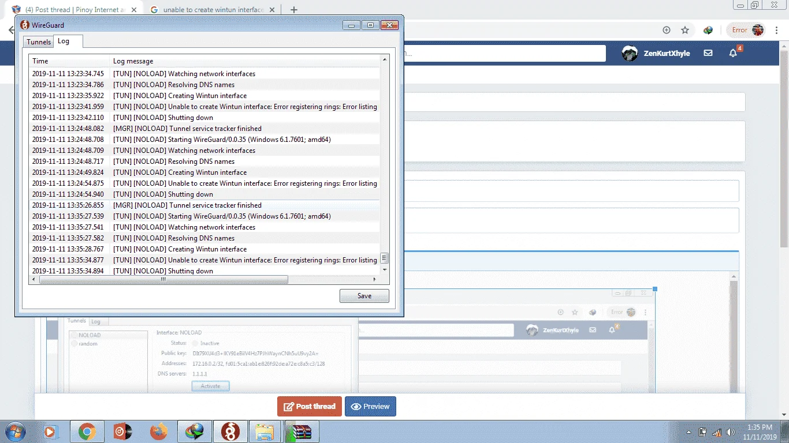
Task: Click the forum search input field
Action: pyautogui.click(x=504, y=53)
